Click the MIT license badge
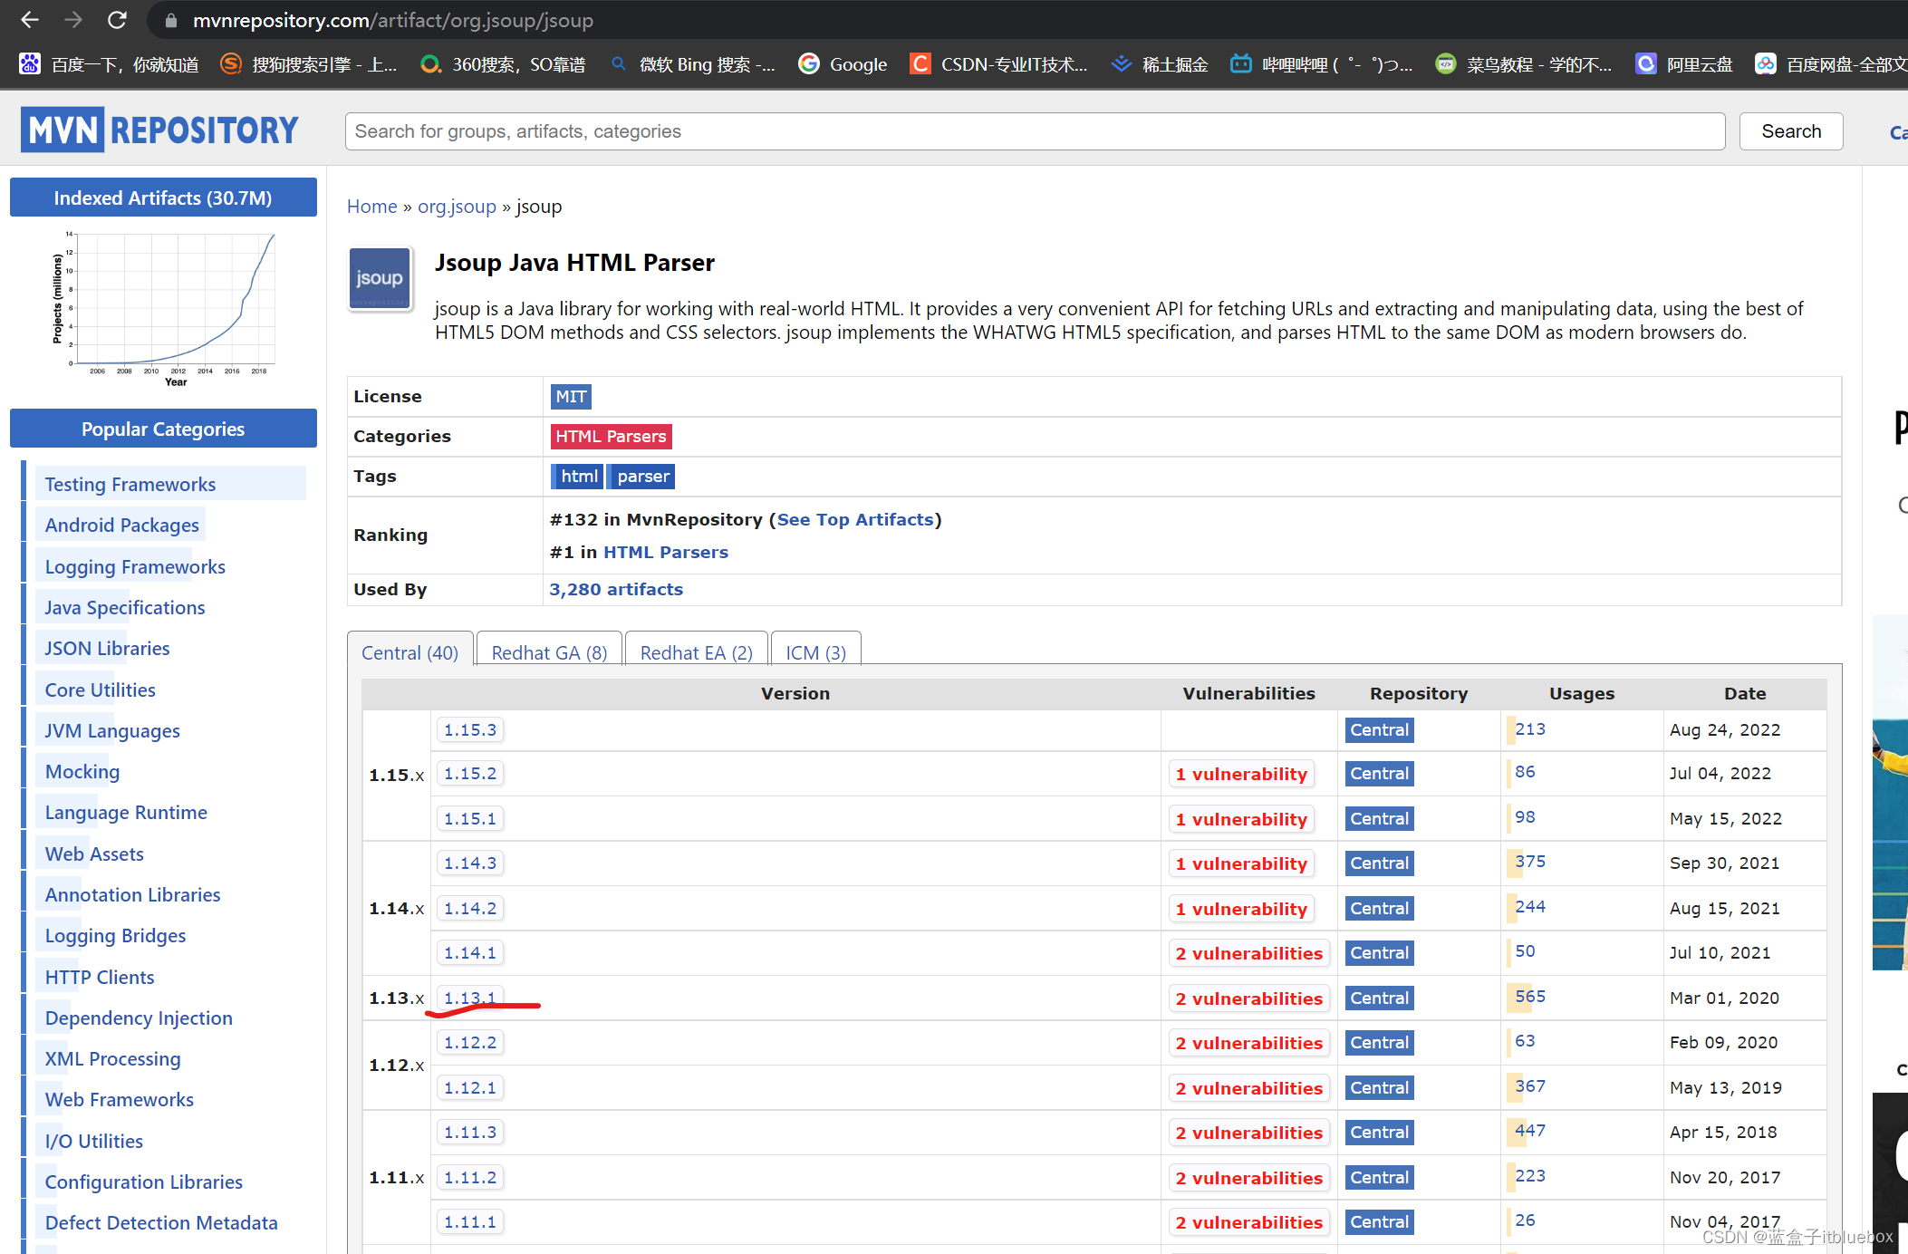This screenshot has height=1254, width=1908. pyautogui.click(x=570, y=397)
